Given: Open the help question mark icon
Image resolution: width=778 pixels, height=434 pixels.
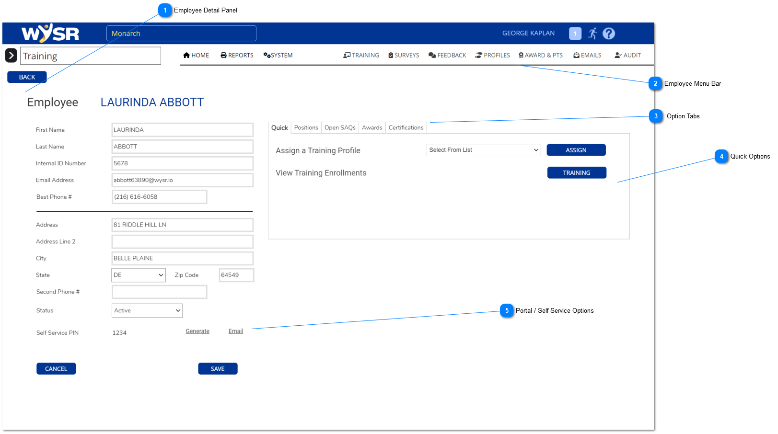Looking at the screenshot, I should (x=608, y=33).
